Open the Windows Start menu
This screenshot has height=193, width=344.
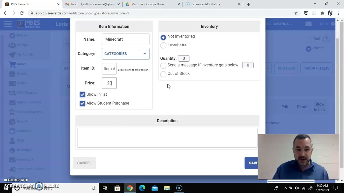pyautogui.click(x=6, y=188)
